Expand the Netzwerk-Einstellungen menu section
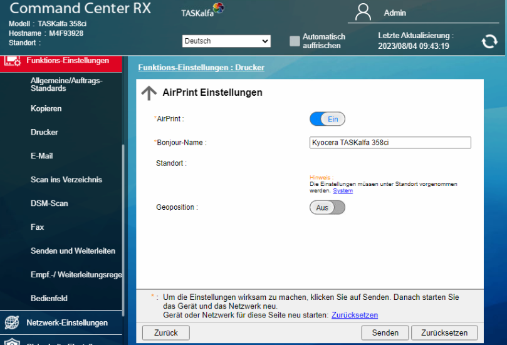 [67, 323]
